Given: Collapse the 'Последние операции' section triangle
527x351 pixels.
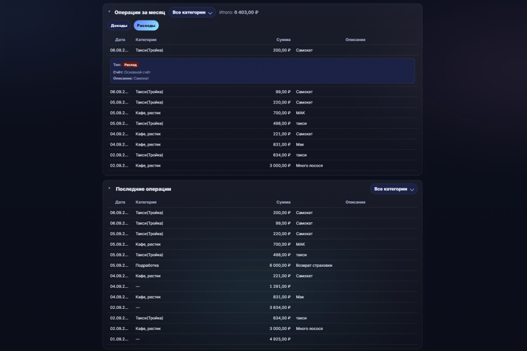Looking at the screenshot, I should 109,189.
